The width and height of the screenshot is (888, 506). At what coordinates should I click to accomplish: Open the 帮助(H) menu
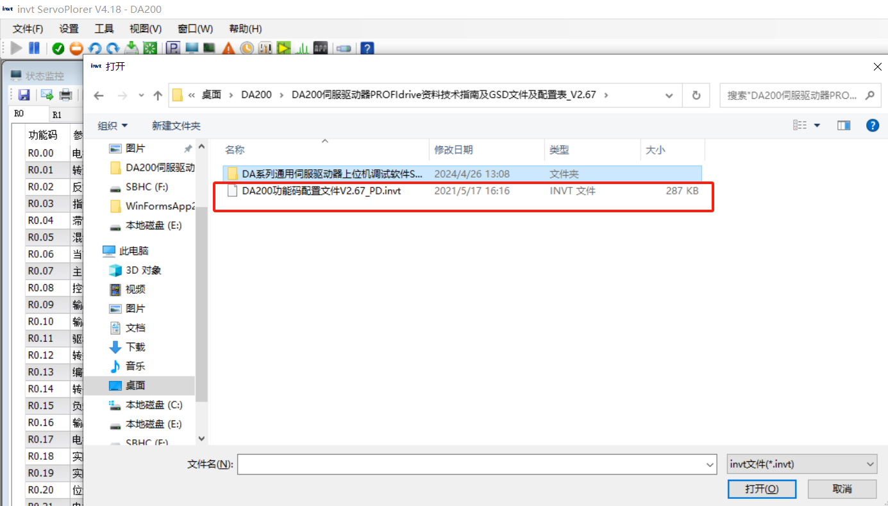[x=246, y=29]
